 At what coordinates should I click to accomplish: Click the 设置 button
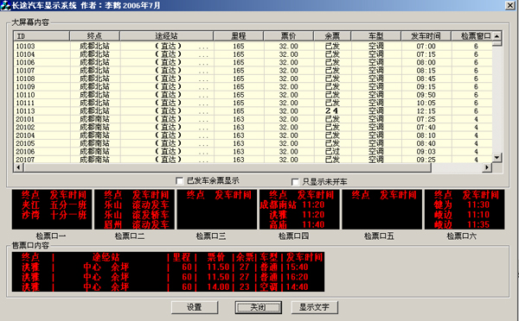(195, 307)
